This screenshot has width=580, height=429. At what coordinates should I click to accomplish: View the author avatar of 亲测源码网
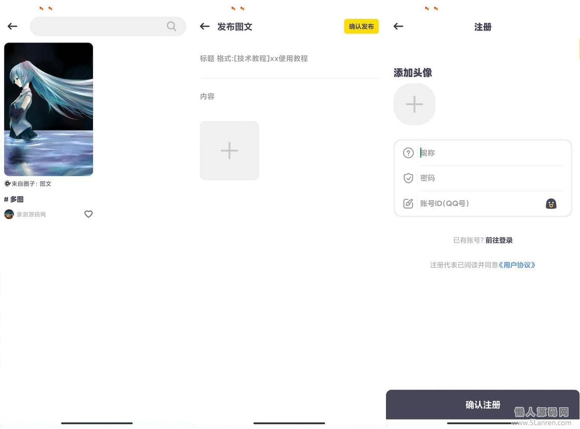tap(9, 214)
